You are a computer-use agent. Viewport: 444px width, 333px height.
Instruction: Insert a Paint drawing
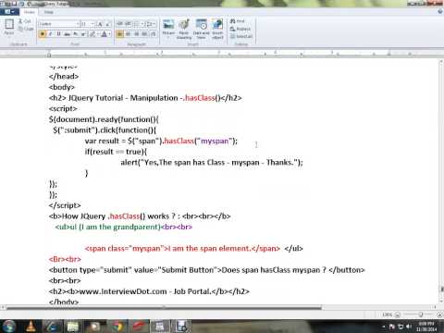[x=184, y=29]
